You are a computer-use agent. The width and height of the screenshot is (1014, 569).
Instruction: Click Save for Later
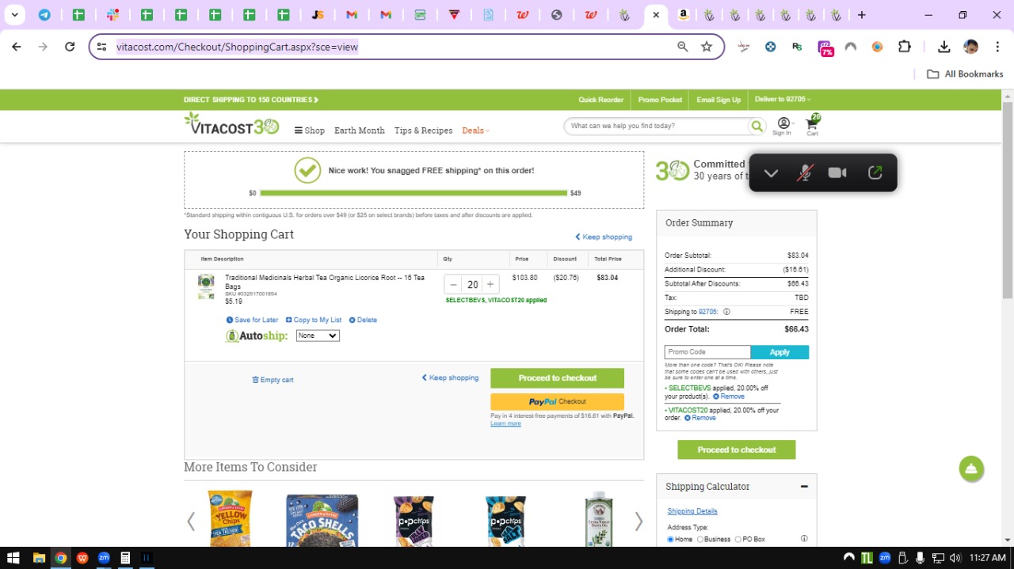coord(252,320)
